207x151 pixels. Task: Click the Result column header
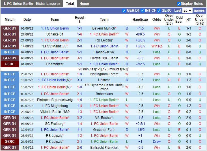click(79, 20)
